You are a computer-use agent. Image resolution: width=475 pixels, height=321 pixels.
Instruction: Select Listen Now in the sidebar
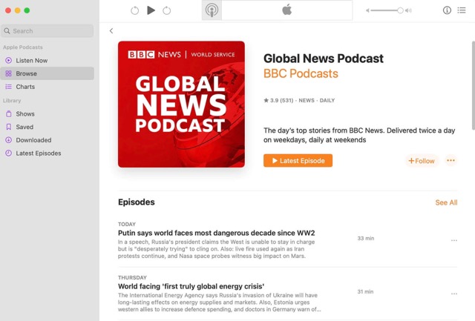point(31,60)
